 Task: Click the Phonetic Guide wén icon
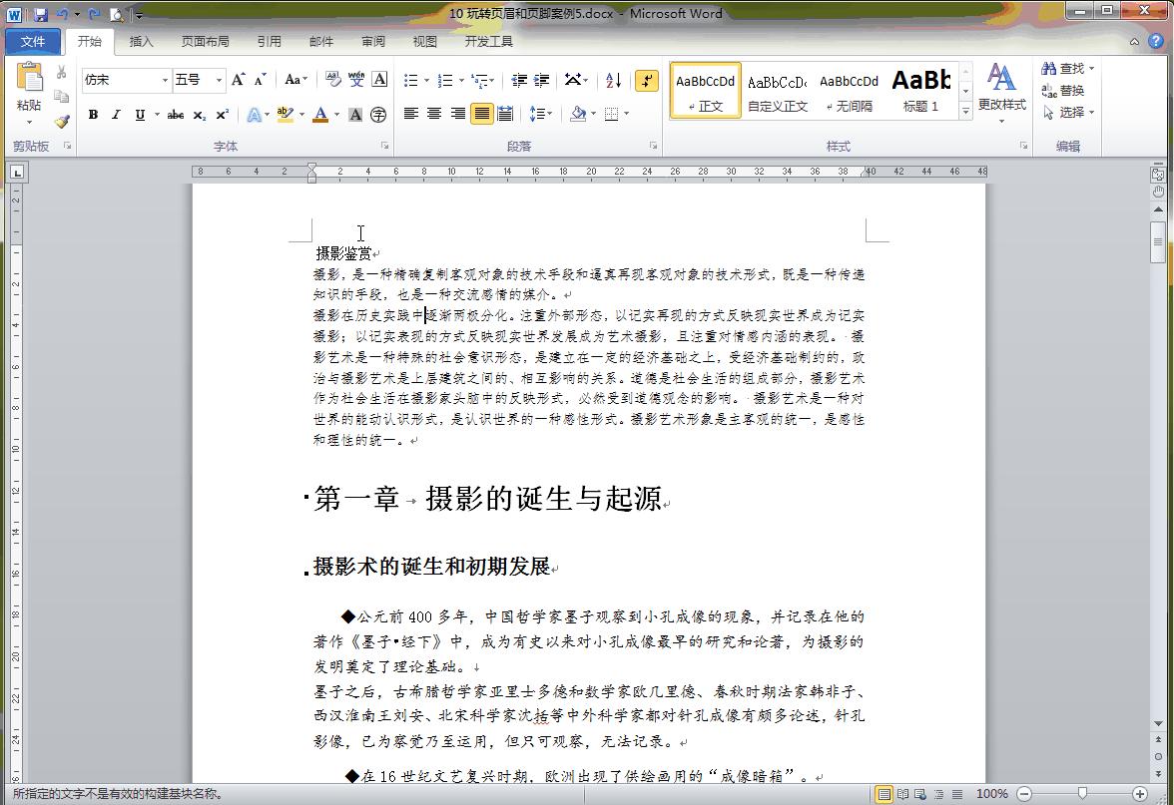coord(356,80)
